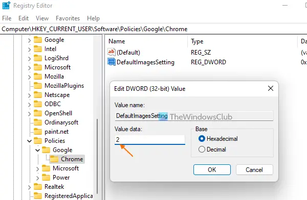Close the Edit DWORD dialog with X

[271, 88]
